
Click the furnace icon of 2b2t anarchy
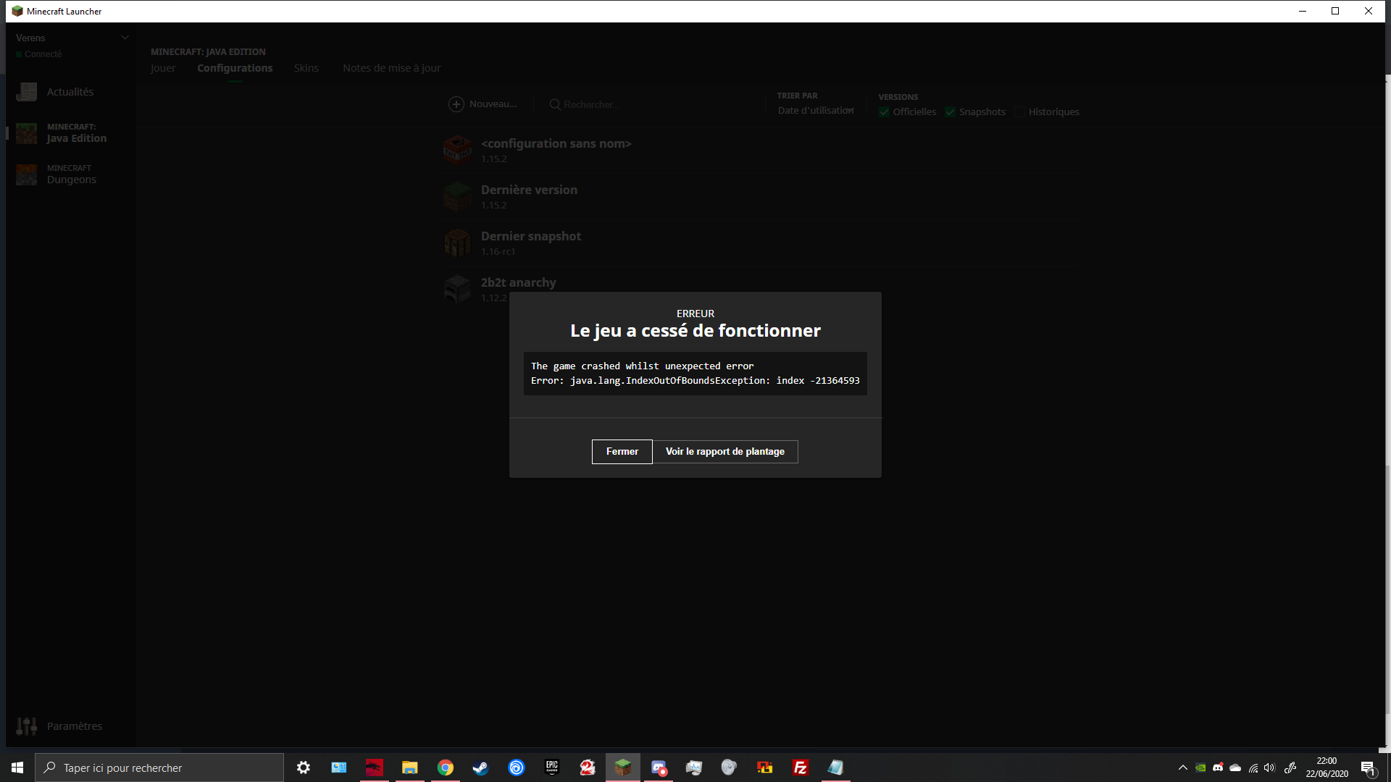[x=457, y=290]
